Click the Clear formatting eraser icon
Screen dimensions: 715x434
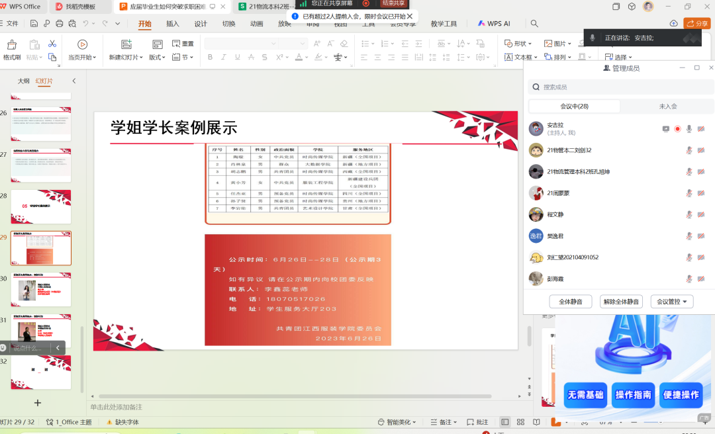point(344,44)
